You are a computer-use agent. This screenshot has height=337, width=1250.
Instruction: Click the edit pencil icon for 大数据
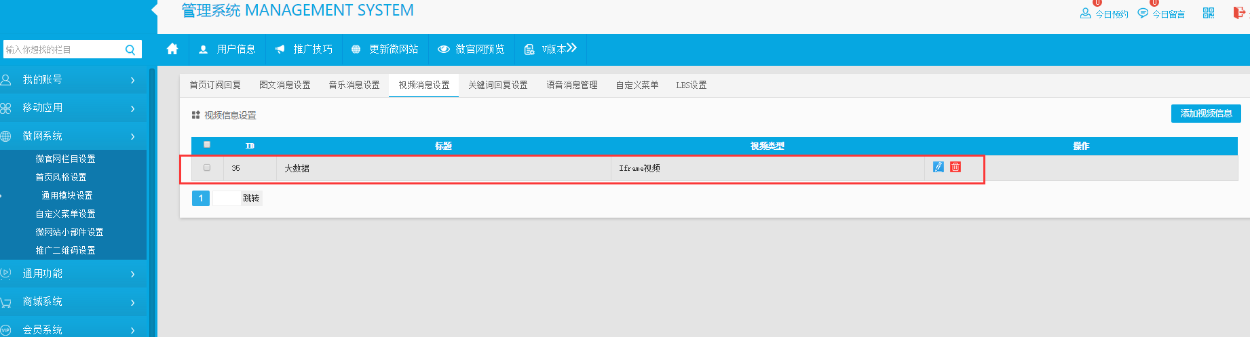coord(939,167)
